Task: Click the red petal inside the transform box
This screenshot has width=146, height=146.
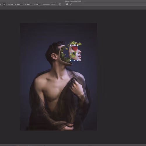Action: tap(75, 48)
